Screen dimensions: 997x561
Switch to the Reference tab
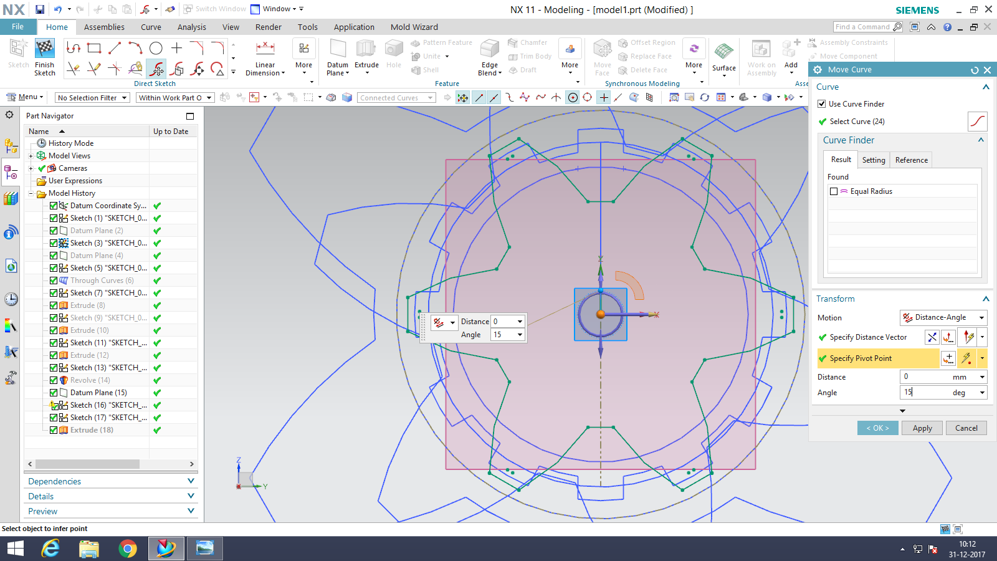(x=912, y=160)
